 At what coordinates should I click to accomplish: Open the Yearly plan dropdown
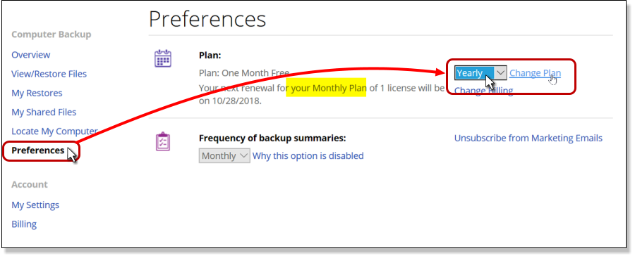tap(480, 73)
